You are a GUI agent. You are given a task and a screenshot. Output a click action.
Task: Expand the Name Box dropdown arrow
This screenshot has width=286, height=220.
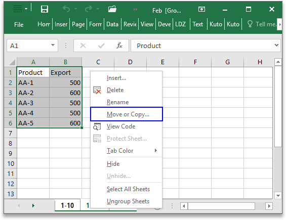53,45
